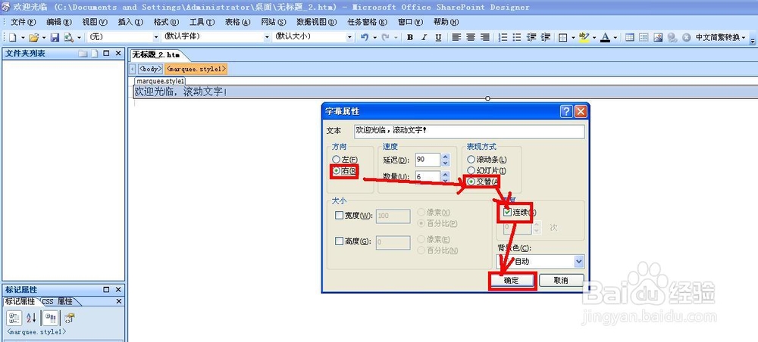Click the new page icon in the folder list panel

coord(95,54)
